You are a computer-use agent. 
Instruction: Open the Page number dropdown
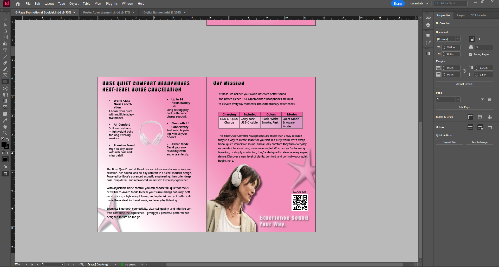tap(458, 99)
